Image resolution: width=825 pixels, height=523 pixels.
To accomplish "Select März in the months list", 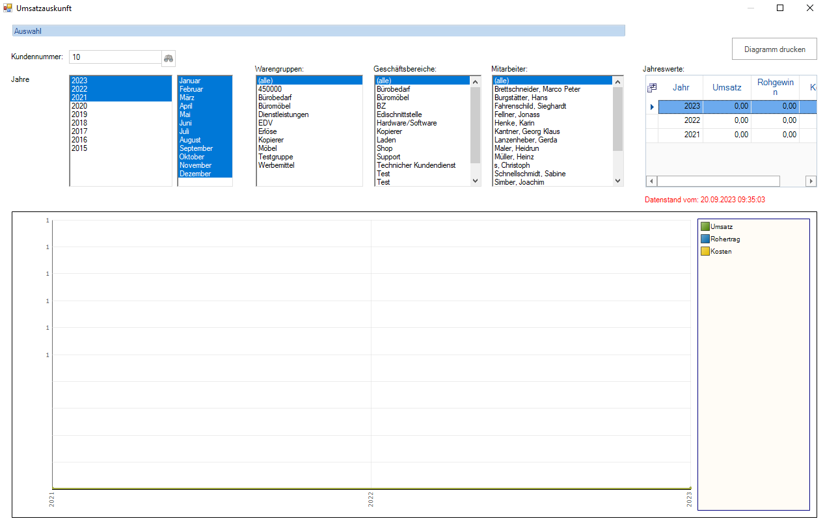I will (x=187, y=98).
